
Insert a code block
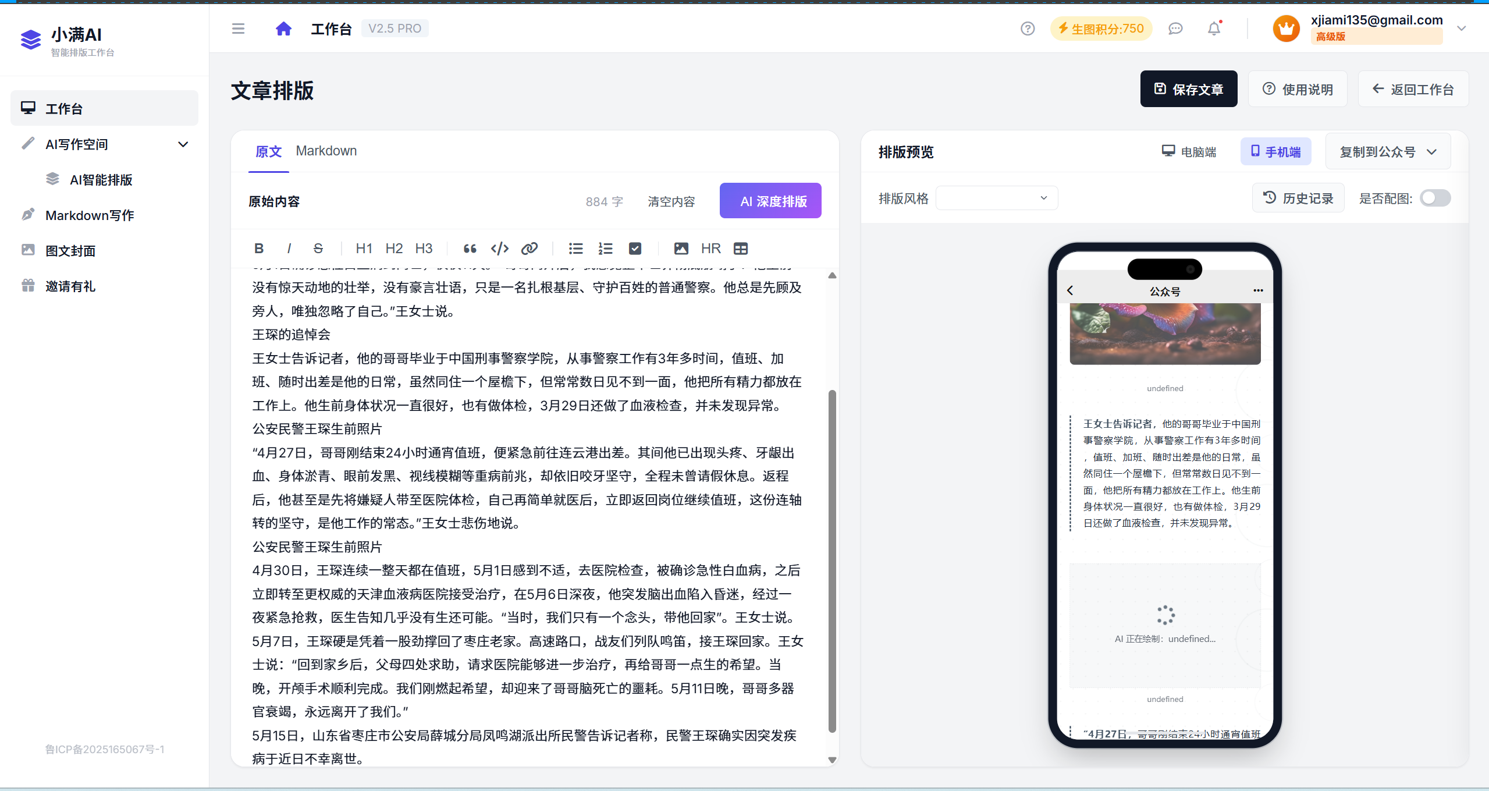point(499,249)
